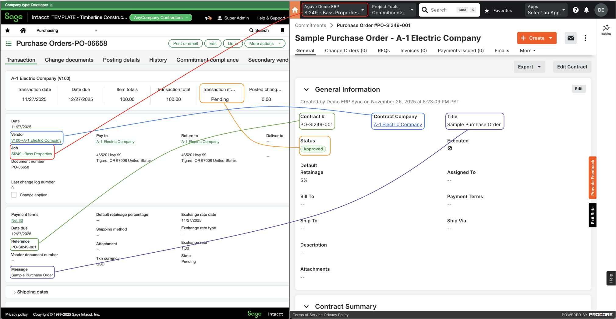Screen dimensions: 616x319
Task: Open the More actions dropdown
Action: [264, 43]
